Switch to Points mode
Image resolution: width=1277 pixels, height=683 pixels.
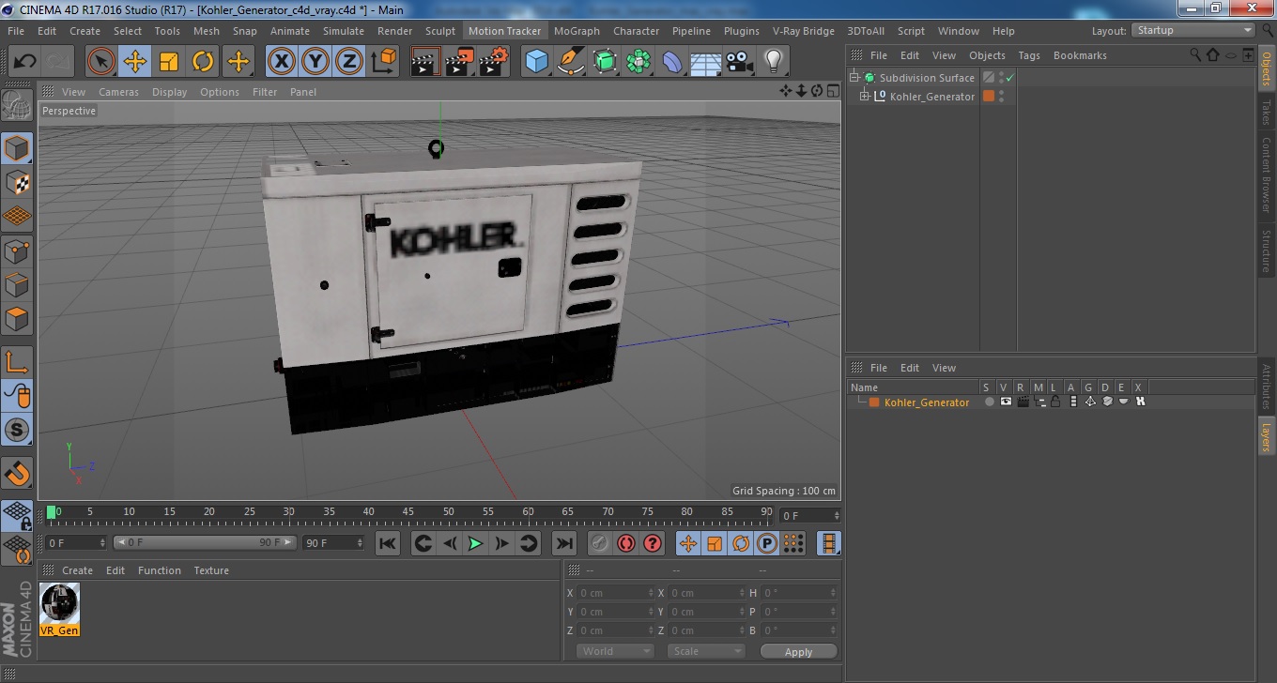pos(17,250)
